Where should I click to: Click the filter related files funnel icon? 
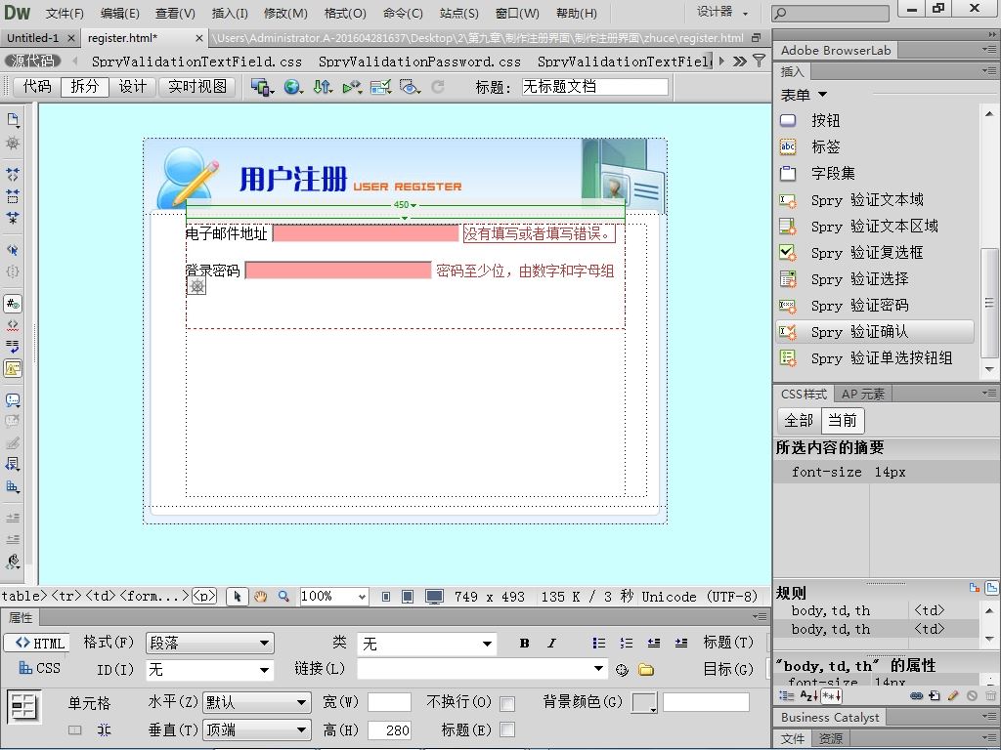pos(759,61)
